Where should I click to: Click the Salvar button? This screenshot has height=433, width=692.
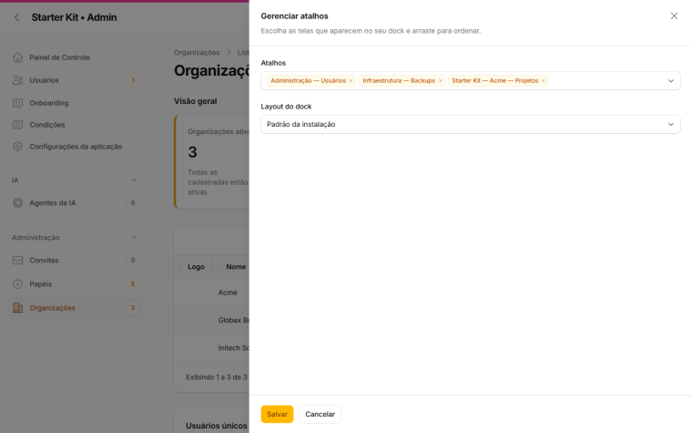tap(277, 414)
